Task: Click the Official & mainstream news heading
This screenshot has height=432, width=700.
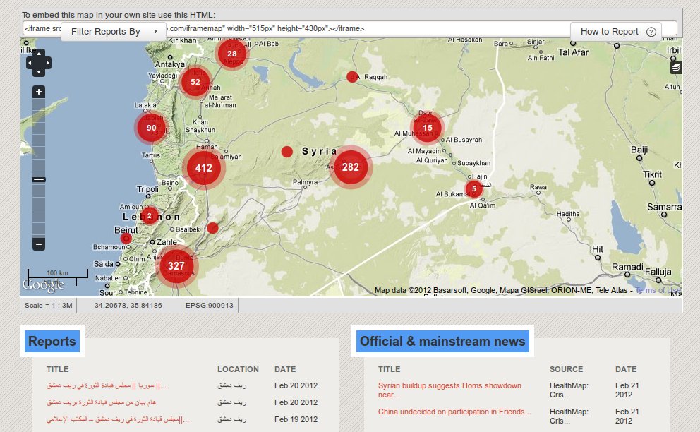Action: click(x=442, y=342)
